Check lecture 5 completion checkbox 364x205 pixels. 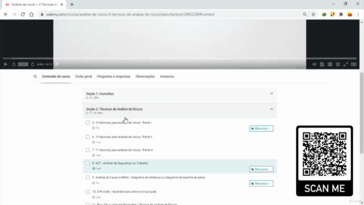tap(88, 122)
